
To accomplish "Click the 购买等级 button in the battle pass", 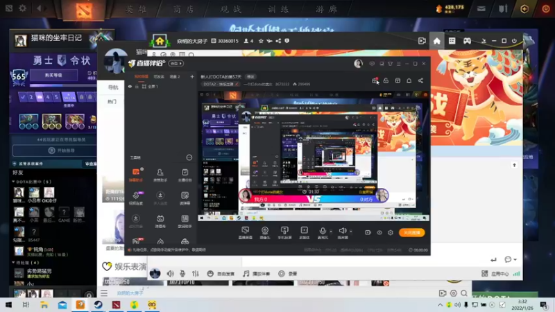I will coord(53,76).
